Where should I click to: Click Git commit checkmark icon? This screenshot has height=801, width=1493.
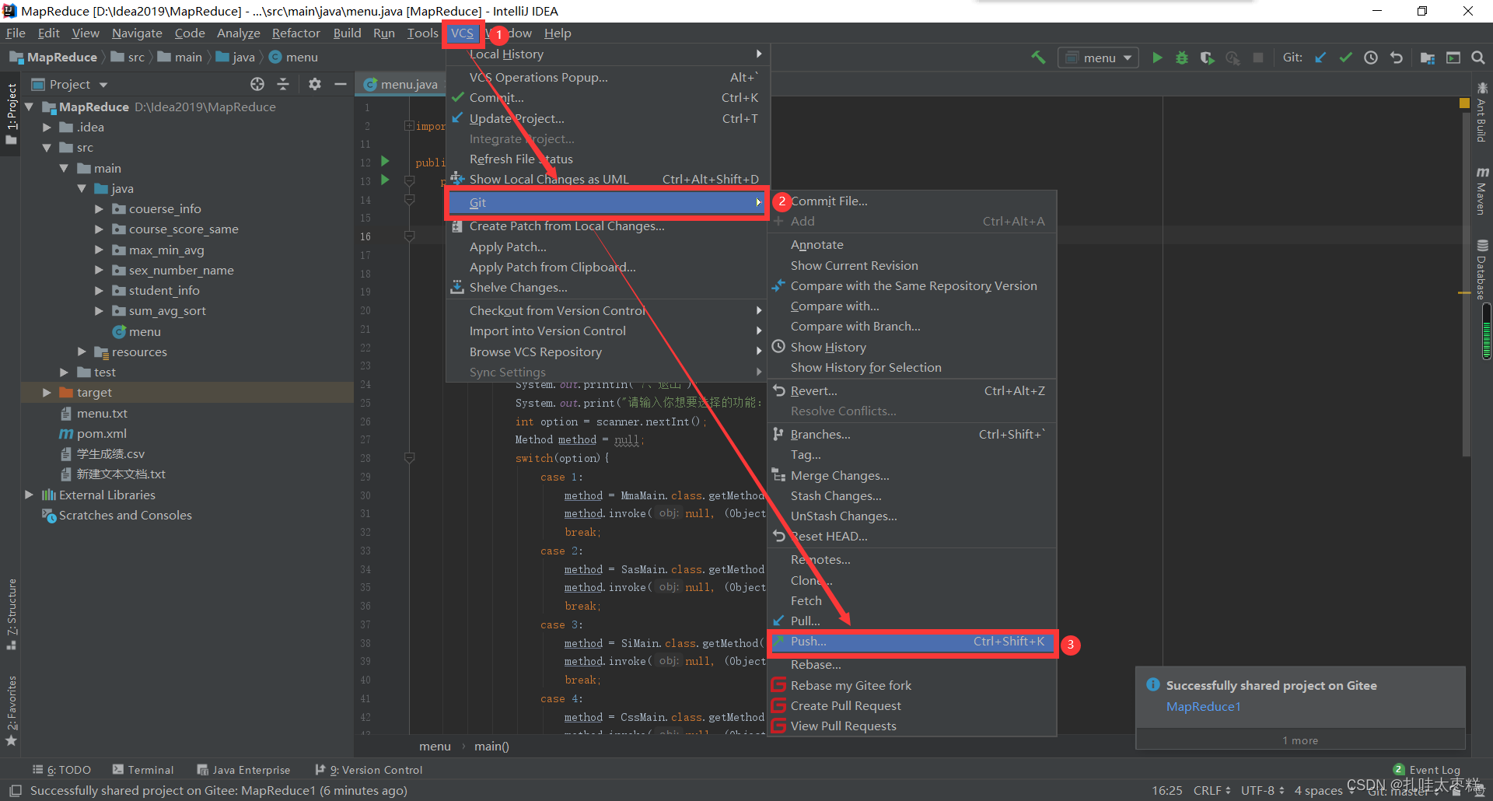click(1345, 58)
